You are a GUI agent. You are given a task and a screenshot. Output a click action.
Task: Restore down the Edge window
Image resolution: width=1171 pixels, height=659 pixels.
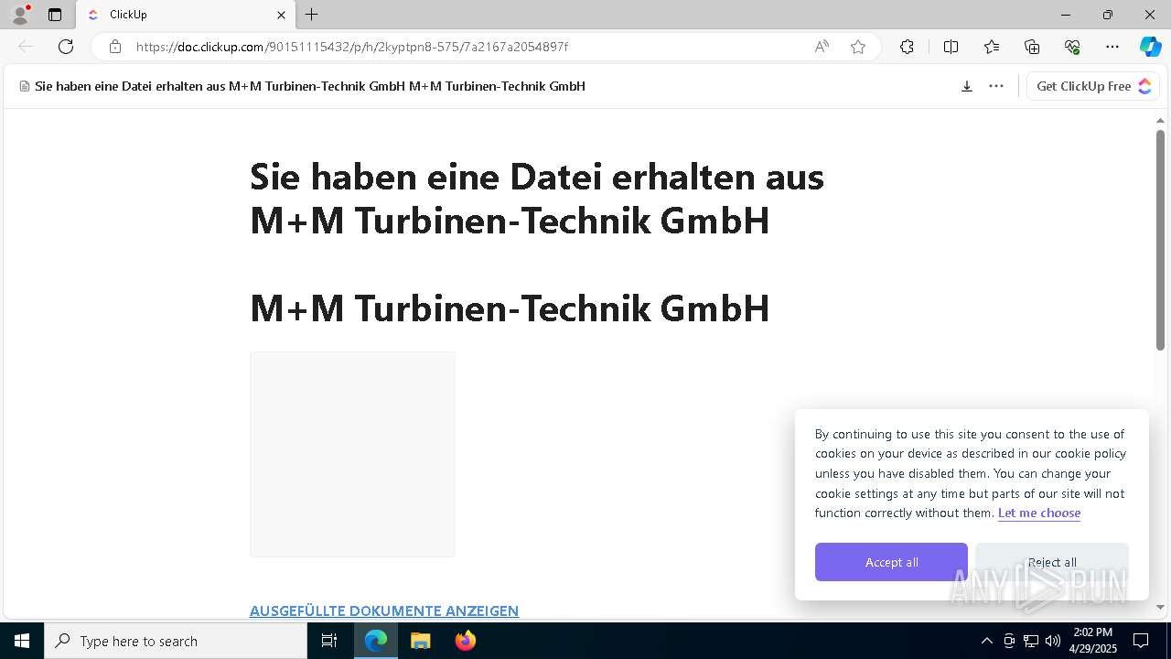(1108, 15)
